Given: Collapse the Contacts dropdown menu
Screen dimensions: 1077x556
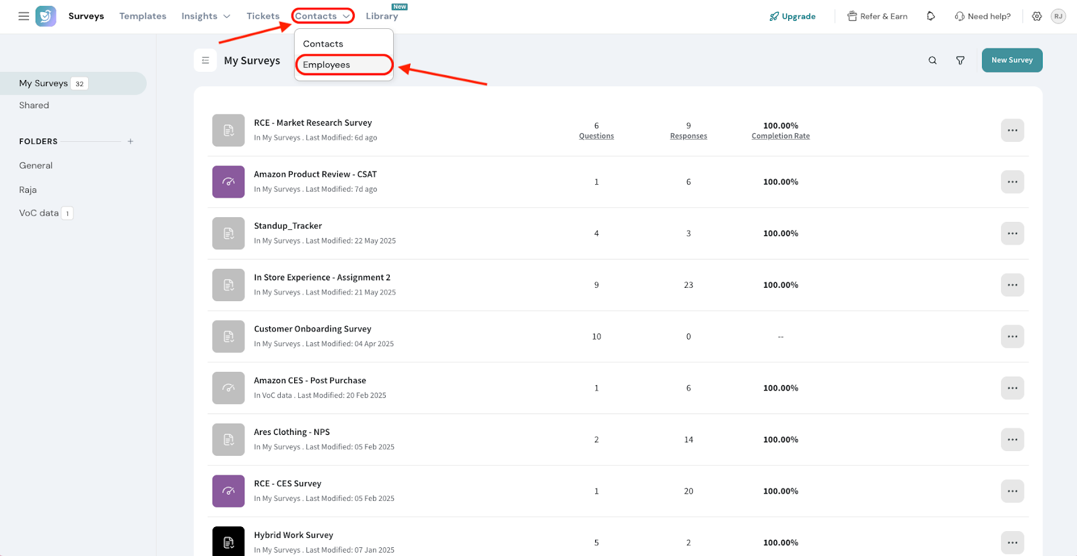Looking at the screenshot, I should pos(323,16).
